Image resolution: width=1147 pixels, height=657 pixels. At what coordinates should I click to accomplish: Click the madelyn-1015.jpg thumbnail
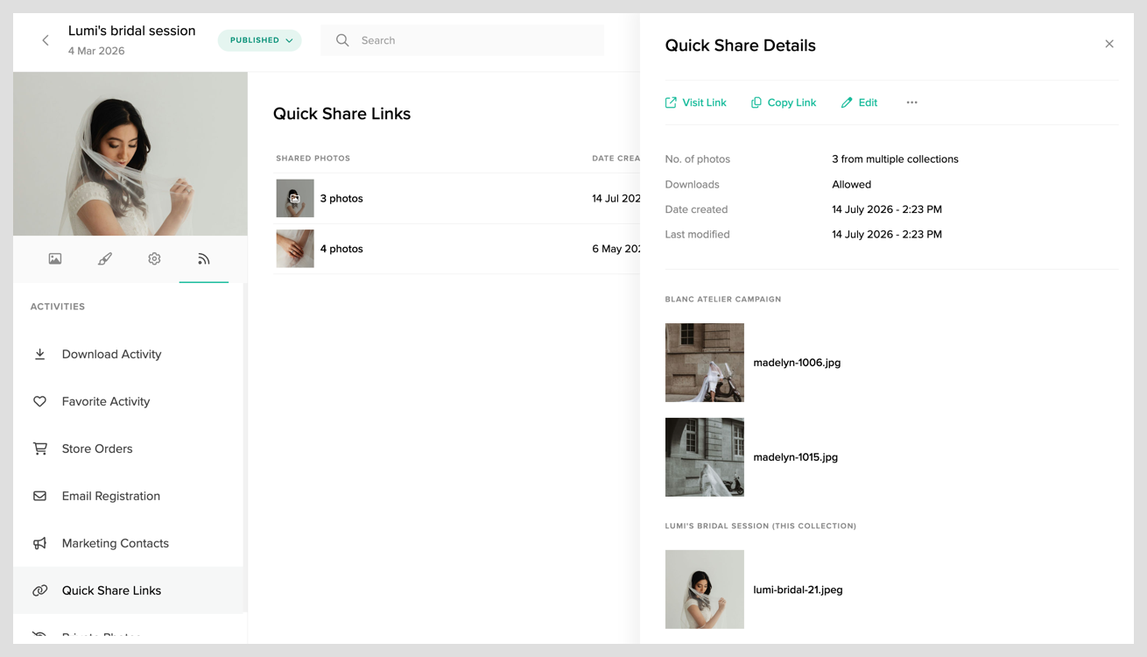pos(705,457)
